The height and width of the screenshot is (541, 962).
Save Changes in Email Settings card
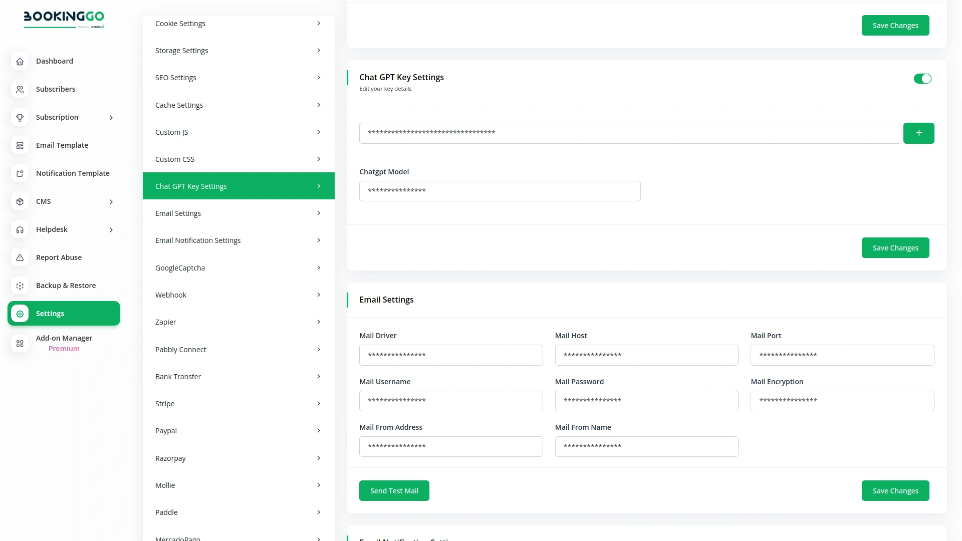[x=895, y=491]
